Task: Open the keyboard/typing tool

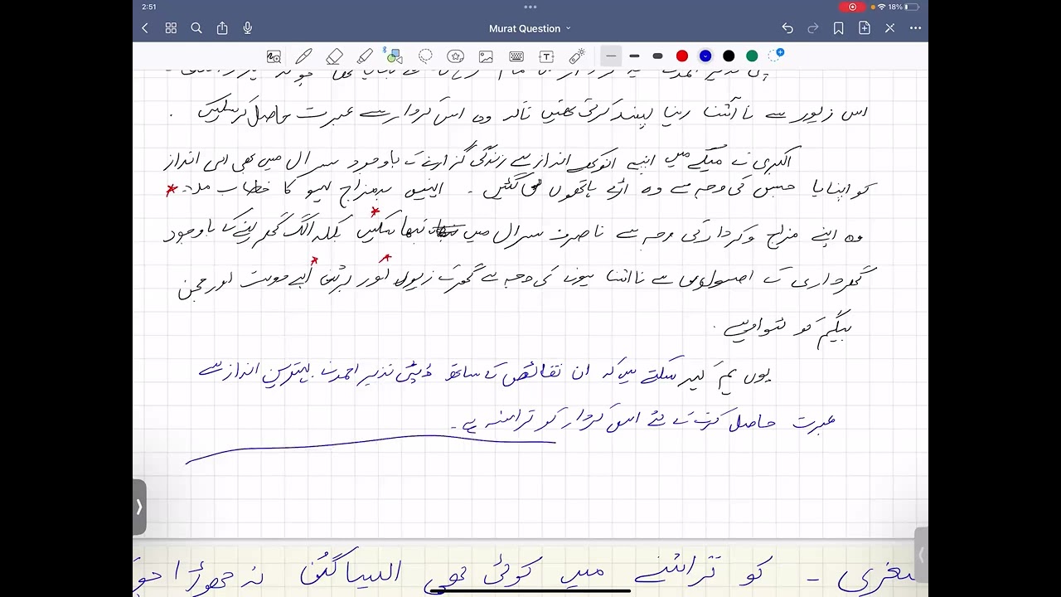Action: click(516, 56)
